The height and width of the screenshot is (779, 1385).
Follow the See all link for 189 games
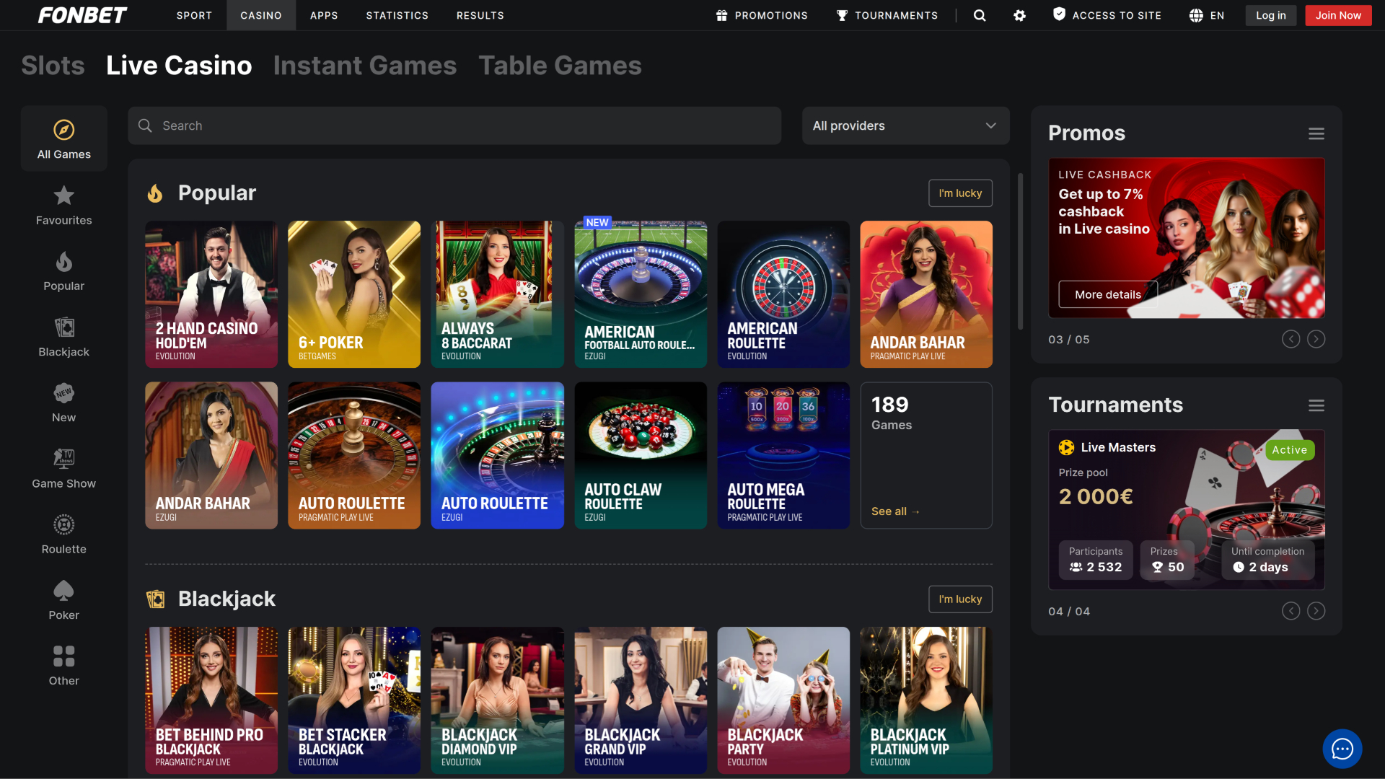[x=894, y=511]
